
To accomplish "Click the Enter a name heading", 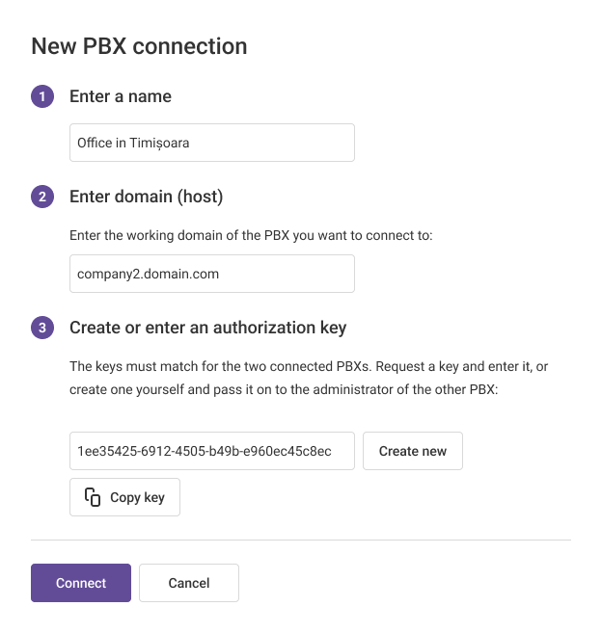I will pos(121,96).
